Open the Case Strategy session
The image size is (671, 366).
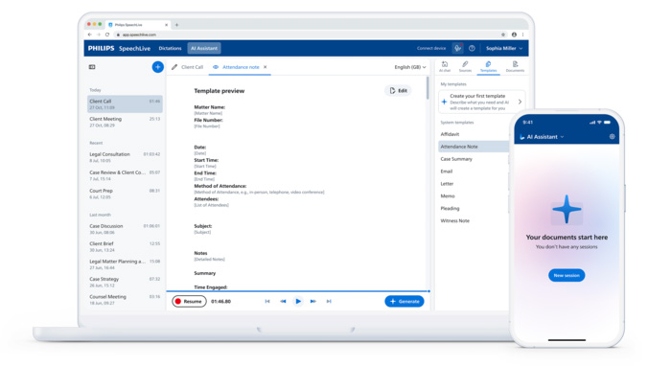tap(125, 283)
